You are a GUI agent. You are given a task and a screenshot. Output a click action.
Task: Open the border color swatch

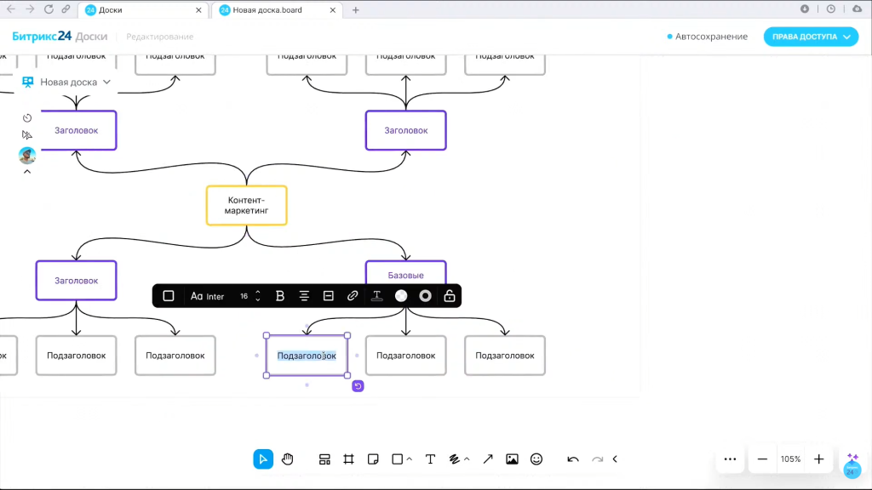click(x=425, y=296)
